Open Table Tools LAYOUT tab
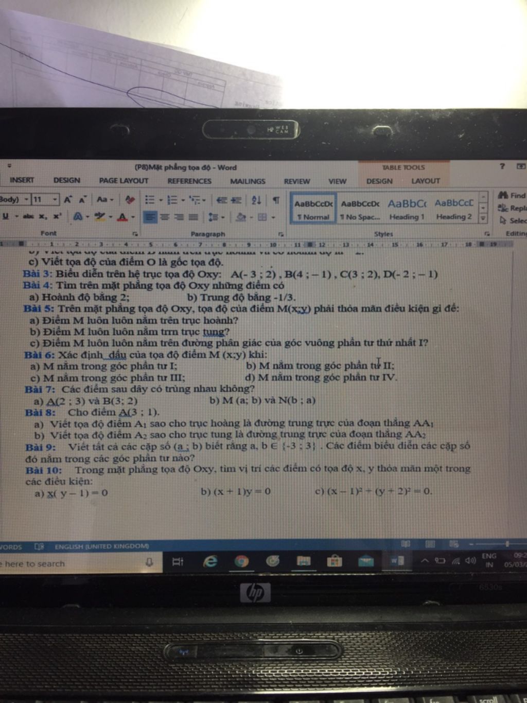The height and width of the screenshot is (703, 527). pos(426,181)
